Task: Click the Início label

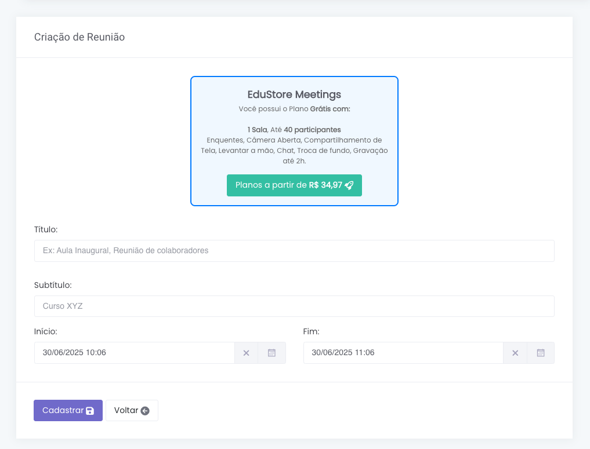Action: (x=46, y=331)
